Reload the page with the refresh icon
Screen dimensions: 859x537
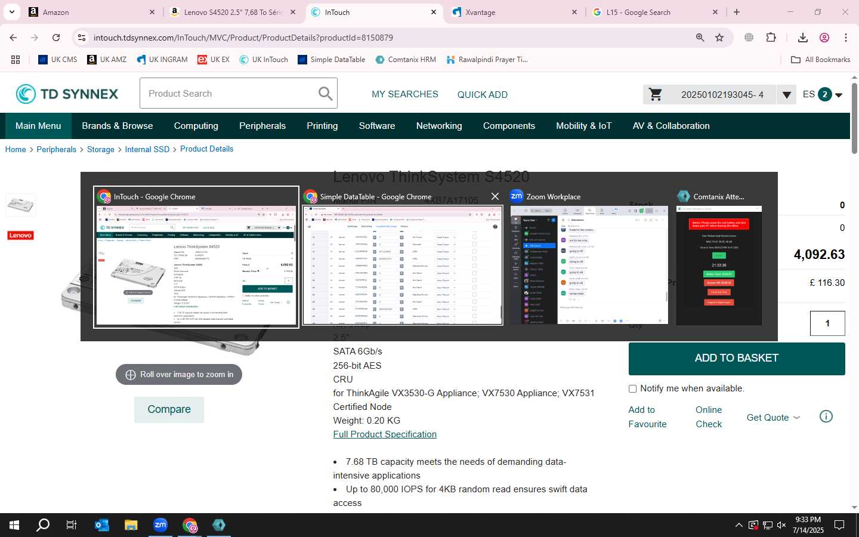[56, 38]
